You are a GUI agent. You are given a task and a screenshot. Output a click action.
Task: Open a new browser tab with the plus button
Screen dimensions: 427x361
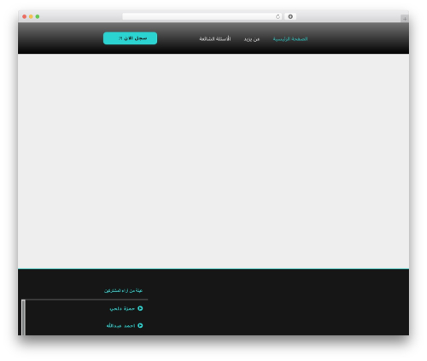(405, 19)
